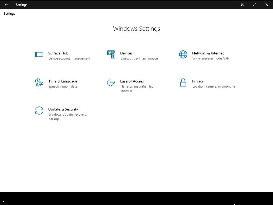Image resolution: width=273 pixels, height=205 pixels.
Task: Close the Settings window
Action: (267, 5)
